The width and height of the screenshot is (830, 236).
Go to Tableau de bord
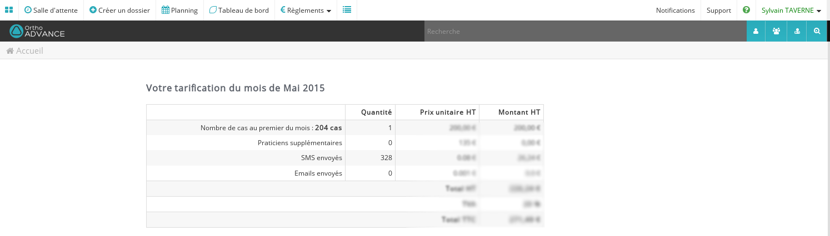click(x=239, y=10)
